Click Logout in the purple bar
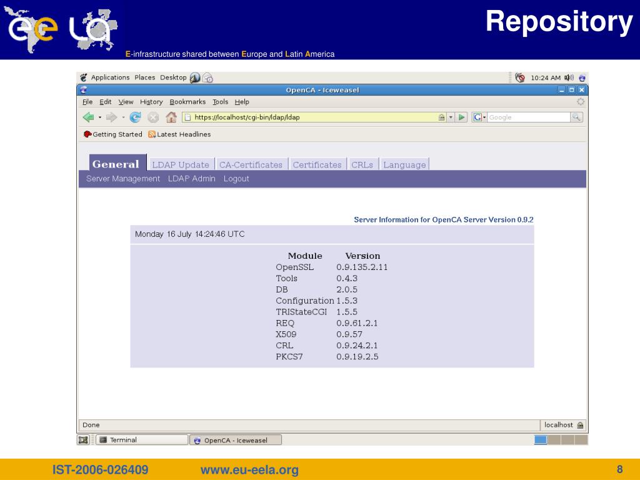The width and height of the screenshot is (640, 480). click(236, 179)
